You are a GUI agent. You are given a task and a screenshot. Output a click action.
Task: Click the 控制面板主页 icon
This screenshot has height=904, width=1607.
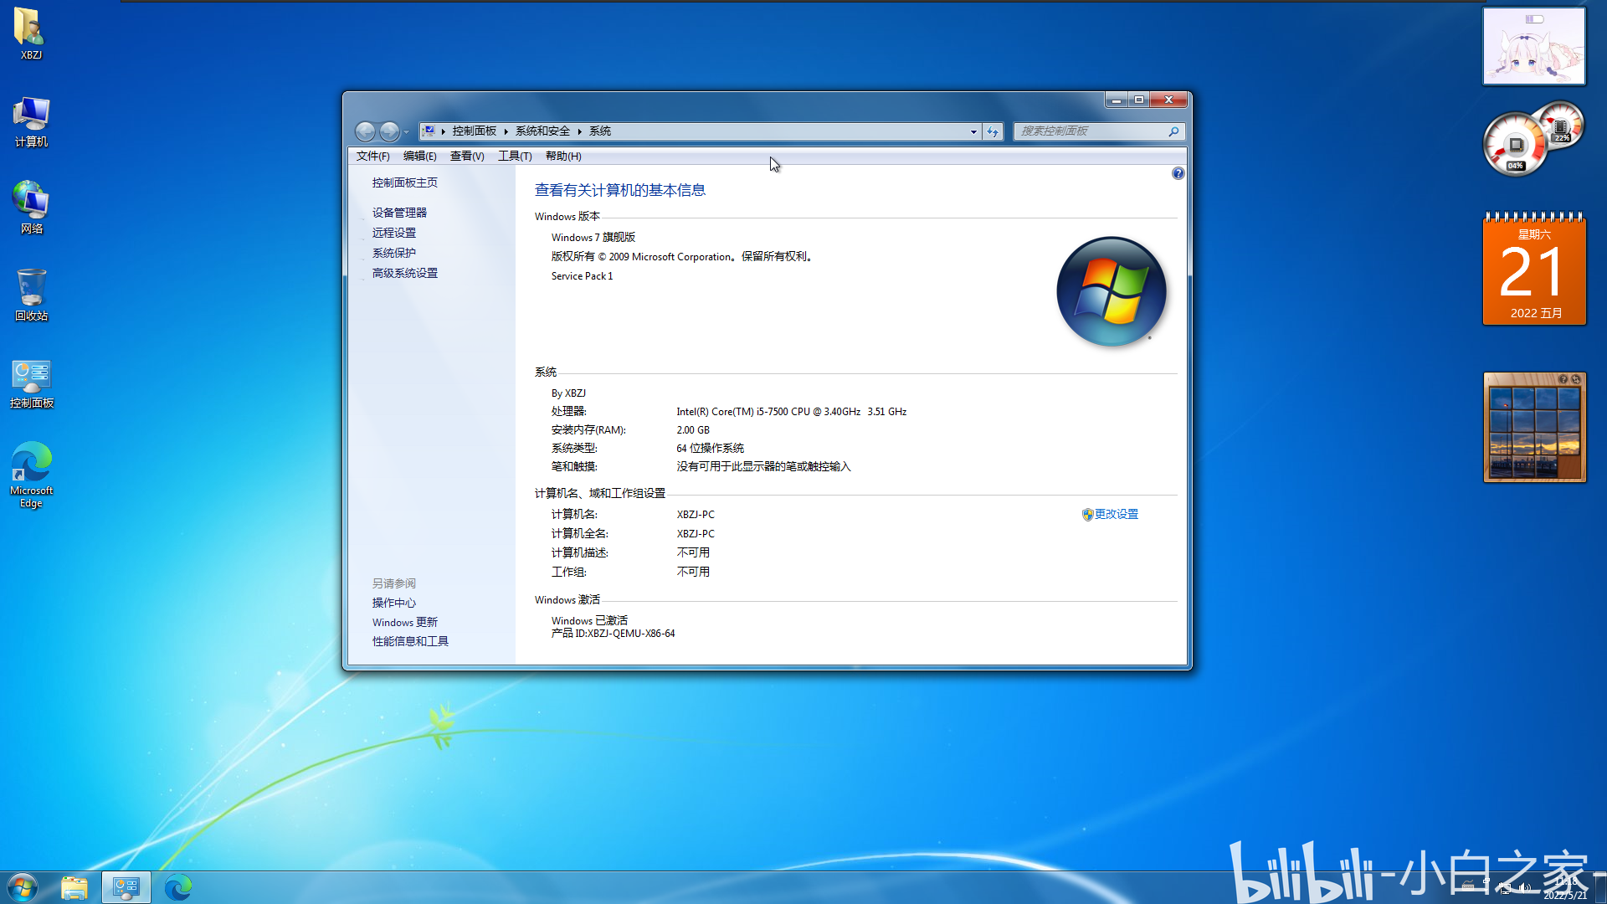405,182
